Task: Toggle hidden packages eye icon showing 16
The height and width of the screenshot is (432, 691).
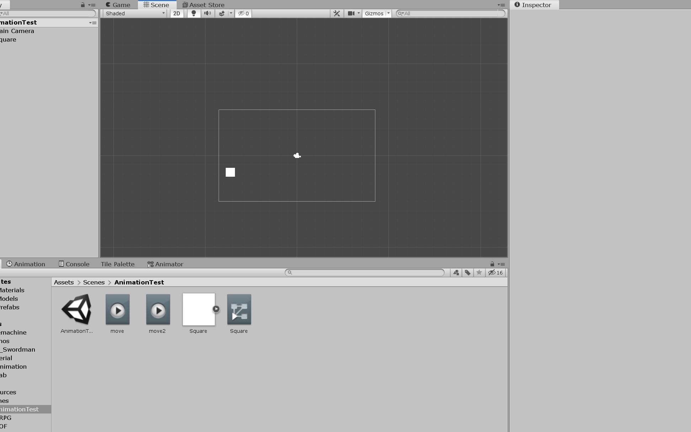Action: (496, 273)
